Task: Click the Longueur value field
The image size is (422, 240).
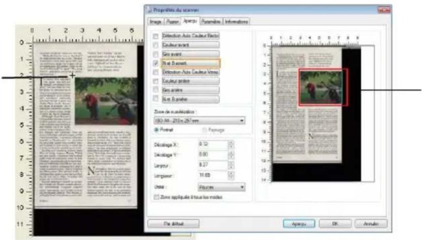Action: click(213, 175)
